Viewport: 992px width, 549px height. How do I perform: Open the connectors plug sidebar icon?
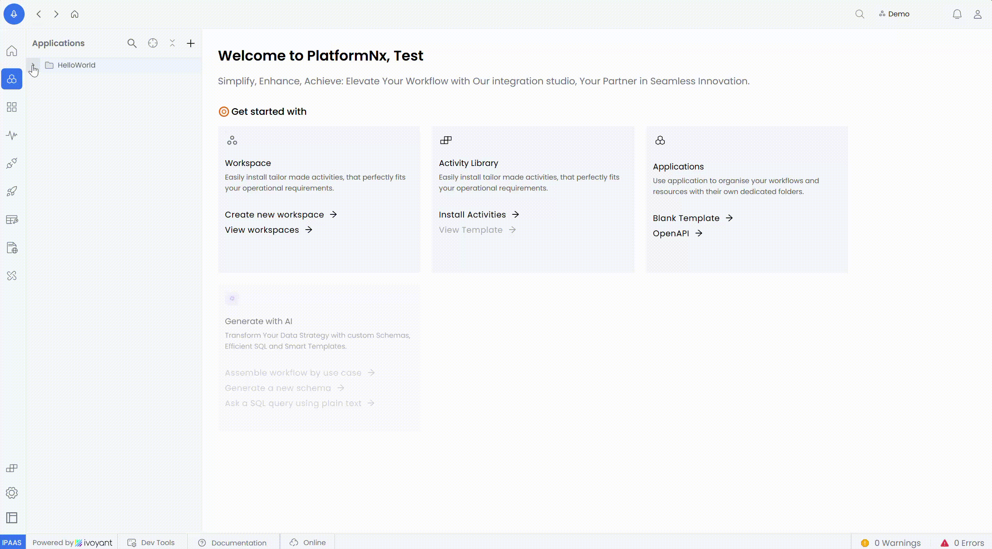point(12,163)
